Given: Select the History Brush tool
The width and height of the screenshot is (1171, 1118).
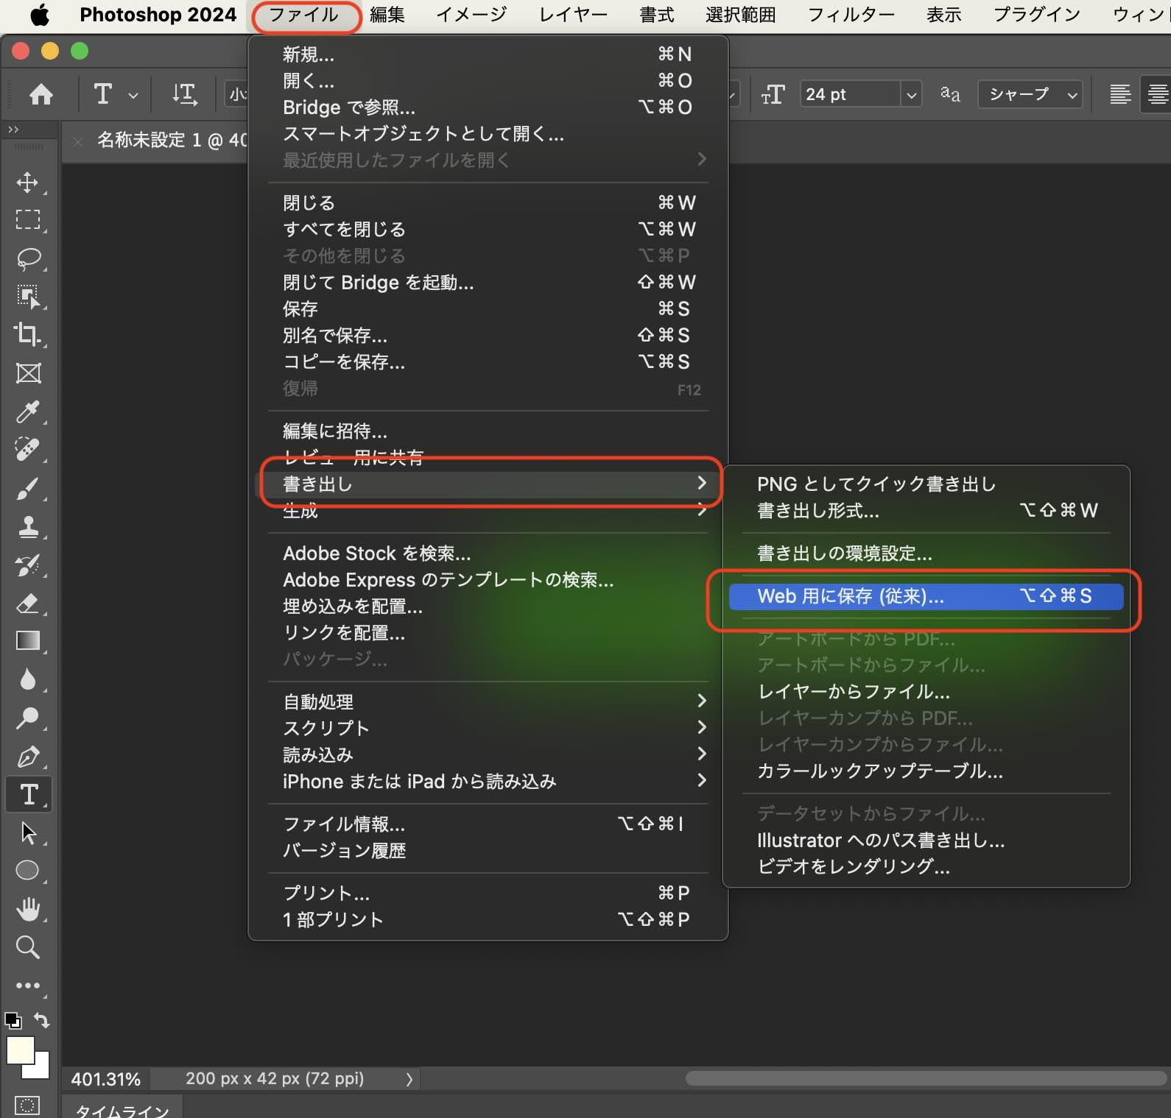Looking at the screenshot, I should point(28,565).
